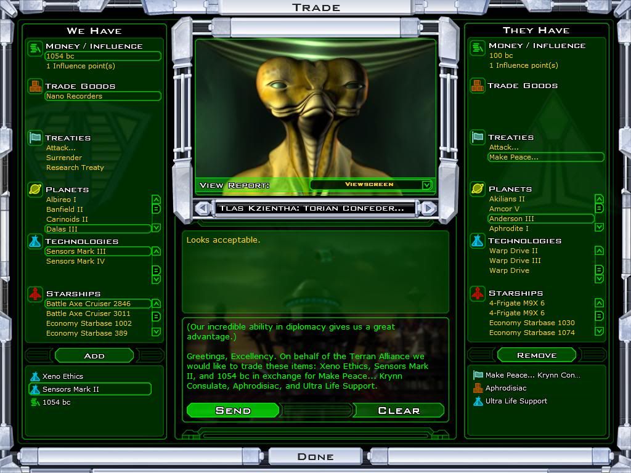The width and height of the screenshot is (631, 473).
Task: Click the We Have Planets icon
Action: tap(35, 189)
